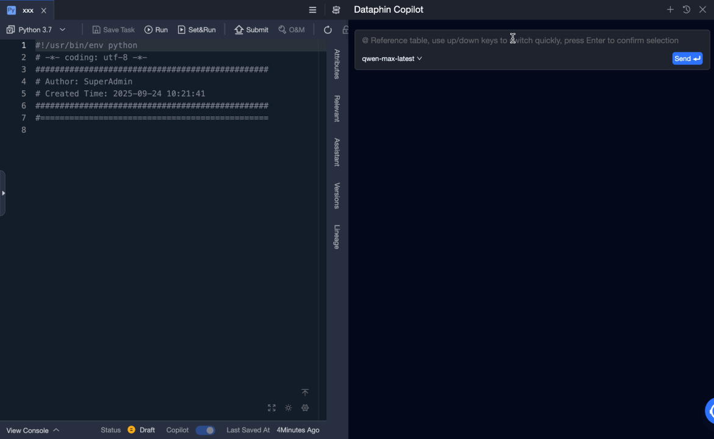
Task: Place cursor on empty line 8
Action: pos(178,130)
